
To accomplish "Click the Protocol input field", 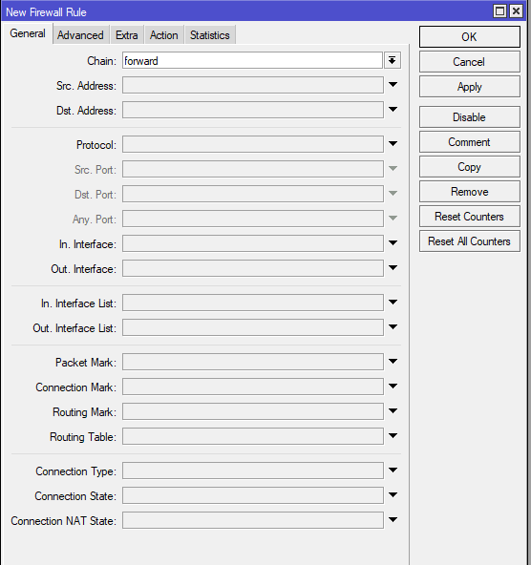I will click(x=253, y=144).
